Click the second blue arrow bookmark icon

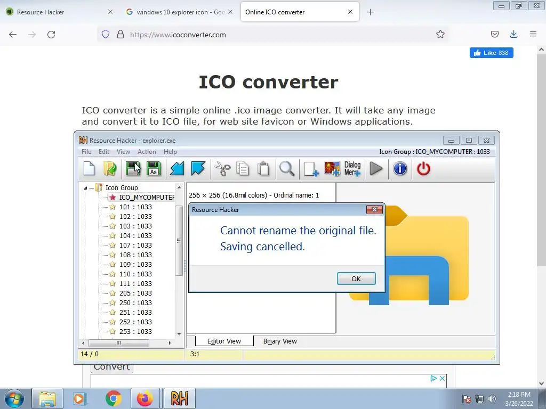(x=198, y=169)
